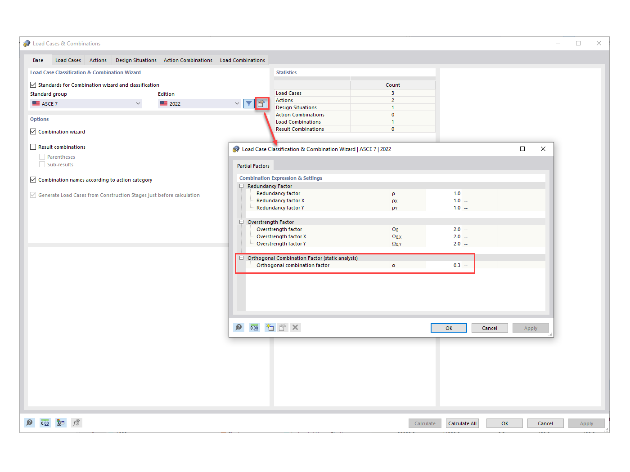This screenshot has width=630, height=472.
Task: Collapse the Orthogonal Combination Factor group
Action: 242,258
